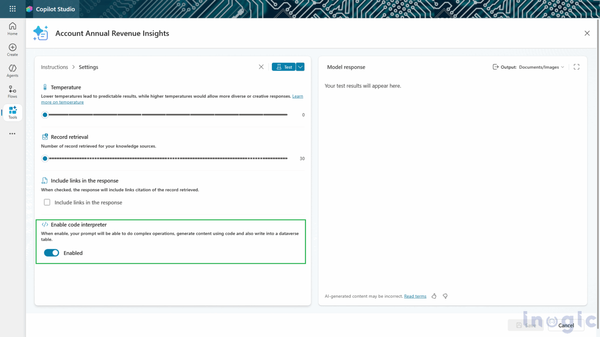Open the sidebar More options ellipsis
The width and height of the screenshot is (600, 337).
pyautogui.click(x=12, y=134)
